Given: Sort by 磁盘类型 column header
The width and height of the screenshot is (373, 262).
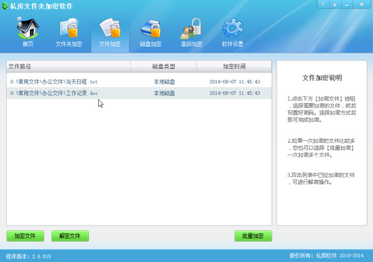Looking at the screenshot, I should click(163, 66).
